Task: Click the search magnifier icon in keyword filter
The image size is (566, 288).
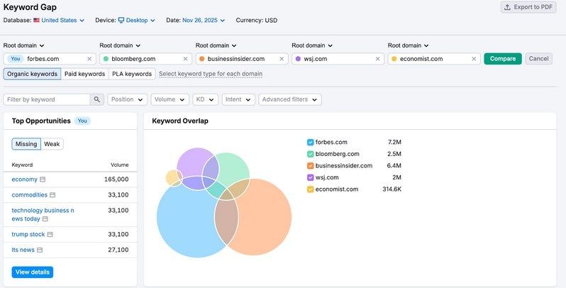Action: (96, 99)
